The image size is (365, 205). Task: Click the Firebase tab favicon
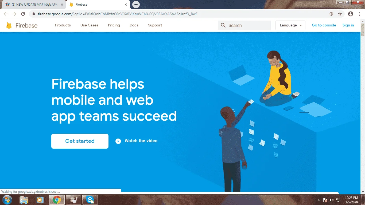(x=71, y=5)
